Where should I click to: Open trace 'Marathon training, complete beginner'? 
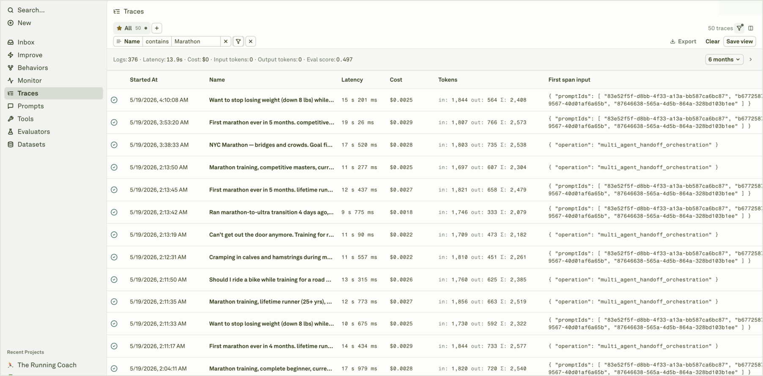pyautogui.click(x=271, y=369)
